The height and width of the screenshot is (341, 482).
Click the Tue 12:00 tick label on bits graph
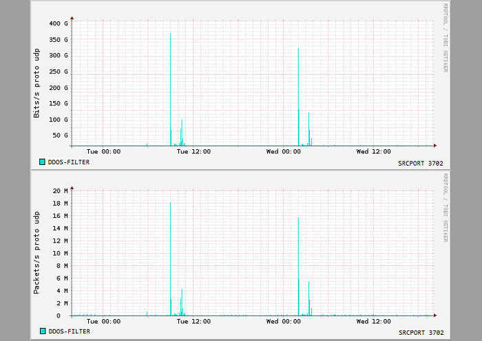pos(193,152)
